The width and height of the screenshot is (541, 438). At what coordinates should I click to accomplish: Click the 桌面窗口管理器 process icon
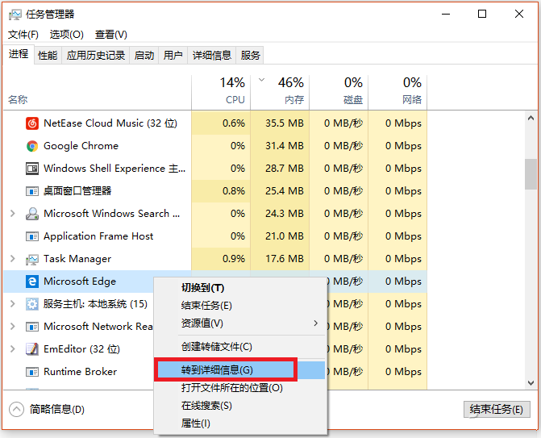click(32, 191)
